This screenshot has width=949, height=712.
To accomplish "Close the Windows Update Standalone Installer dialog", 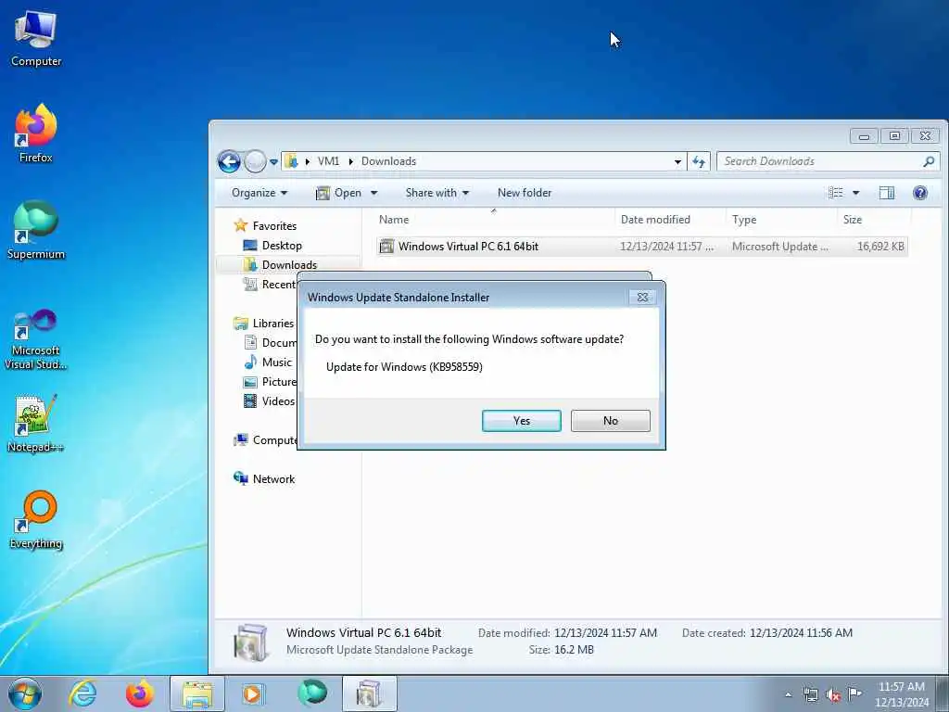I will coord(642,298).
